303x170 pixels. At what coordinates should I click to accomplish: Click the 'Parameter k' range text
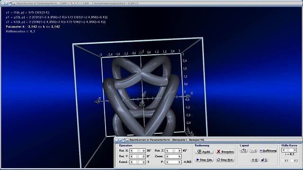pyautogui.click(x=33, y=26)
